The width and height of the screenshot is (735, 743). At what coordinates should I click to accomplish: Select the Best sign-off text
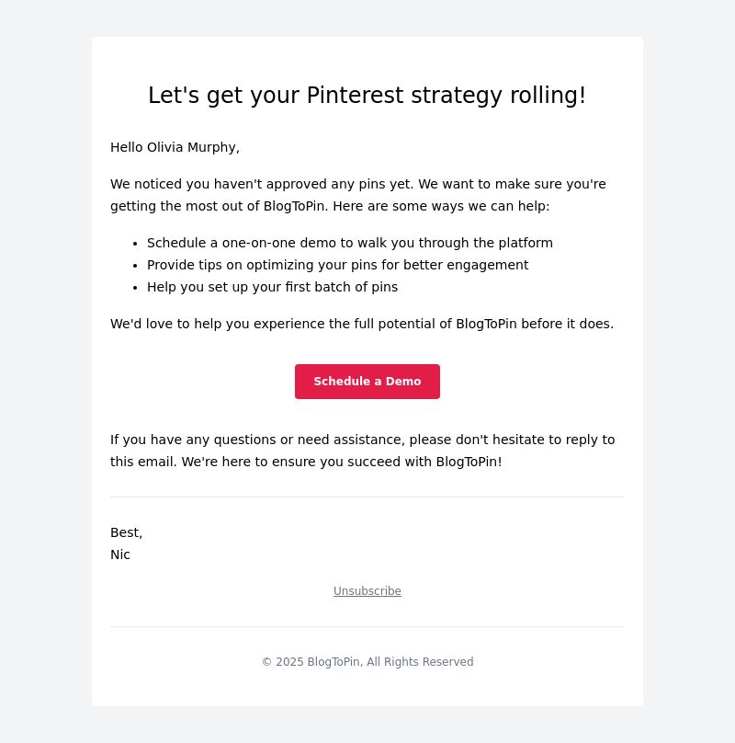tap(126, 532)
